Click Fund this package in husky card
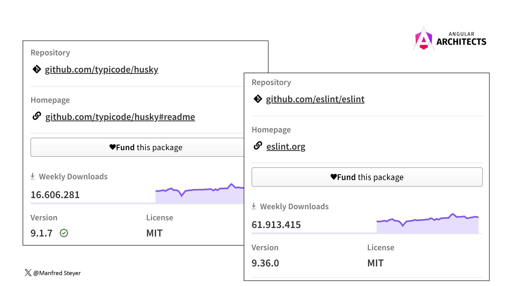 click(137, 147)
